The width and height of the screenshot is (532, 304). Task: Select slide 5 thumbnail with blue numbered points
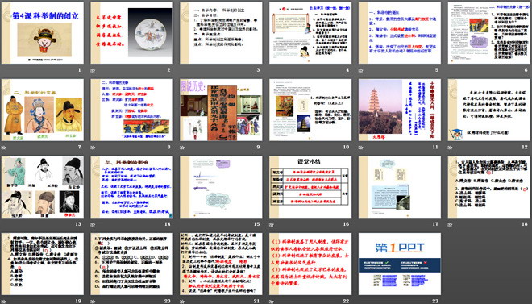tap(400, 32)
